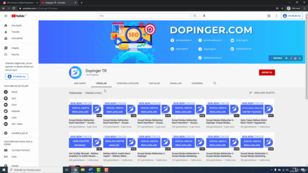Open the YouTube apps grid icon
The height and width of the screenshot is (173, 308).
269,16
